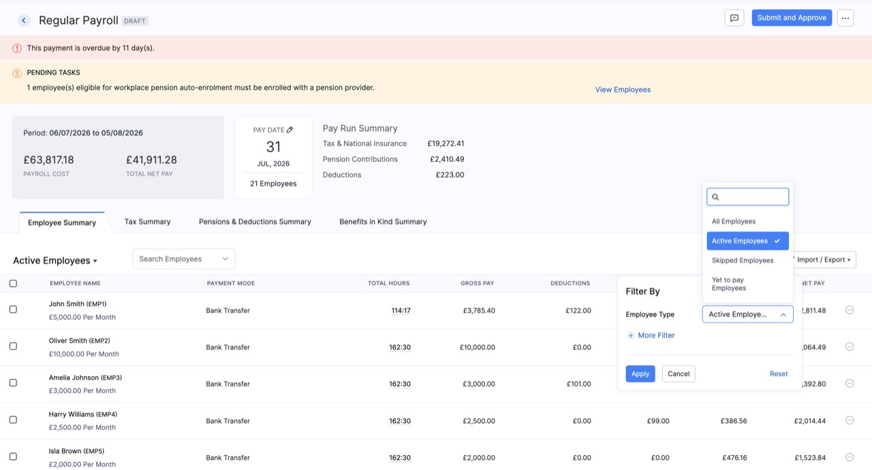Screen dimensions: 872x470
Task: Reset the filter settings
Action: point(779,373)
